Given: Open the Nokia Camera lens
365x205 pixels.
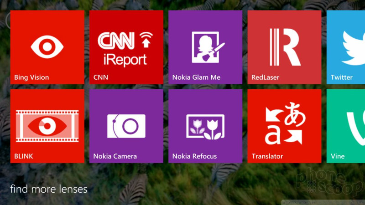Looking at the screenshot, I should click(x=126, y=126).
